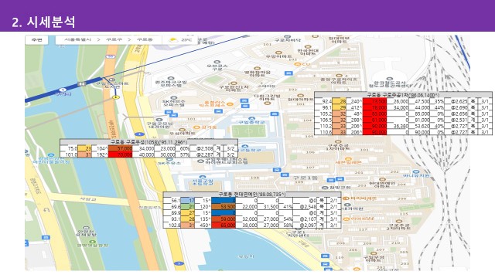
Task: Select 서울특별시 in the map breadcrumb
Action: [77, 39]
